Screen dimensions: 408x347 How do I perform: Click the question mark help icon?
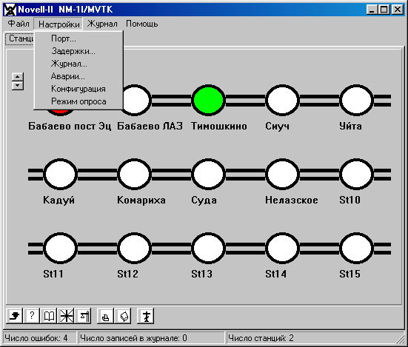tap(32, 316)
